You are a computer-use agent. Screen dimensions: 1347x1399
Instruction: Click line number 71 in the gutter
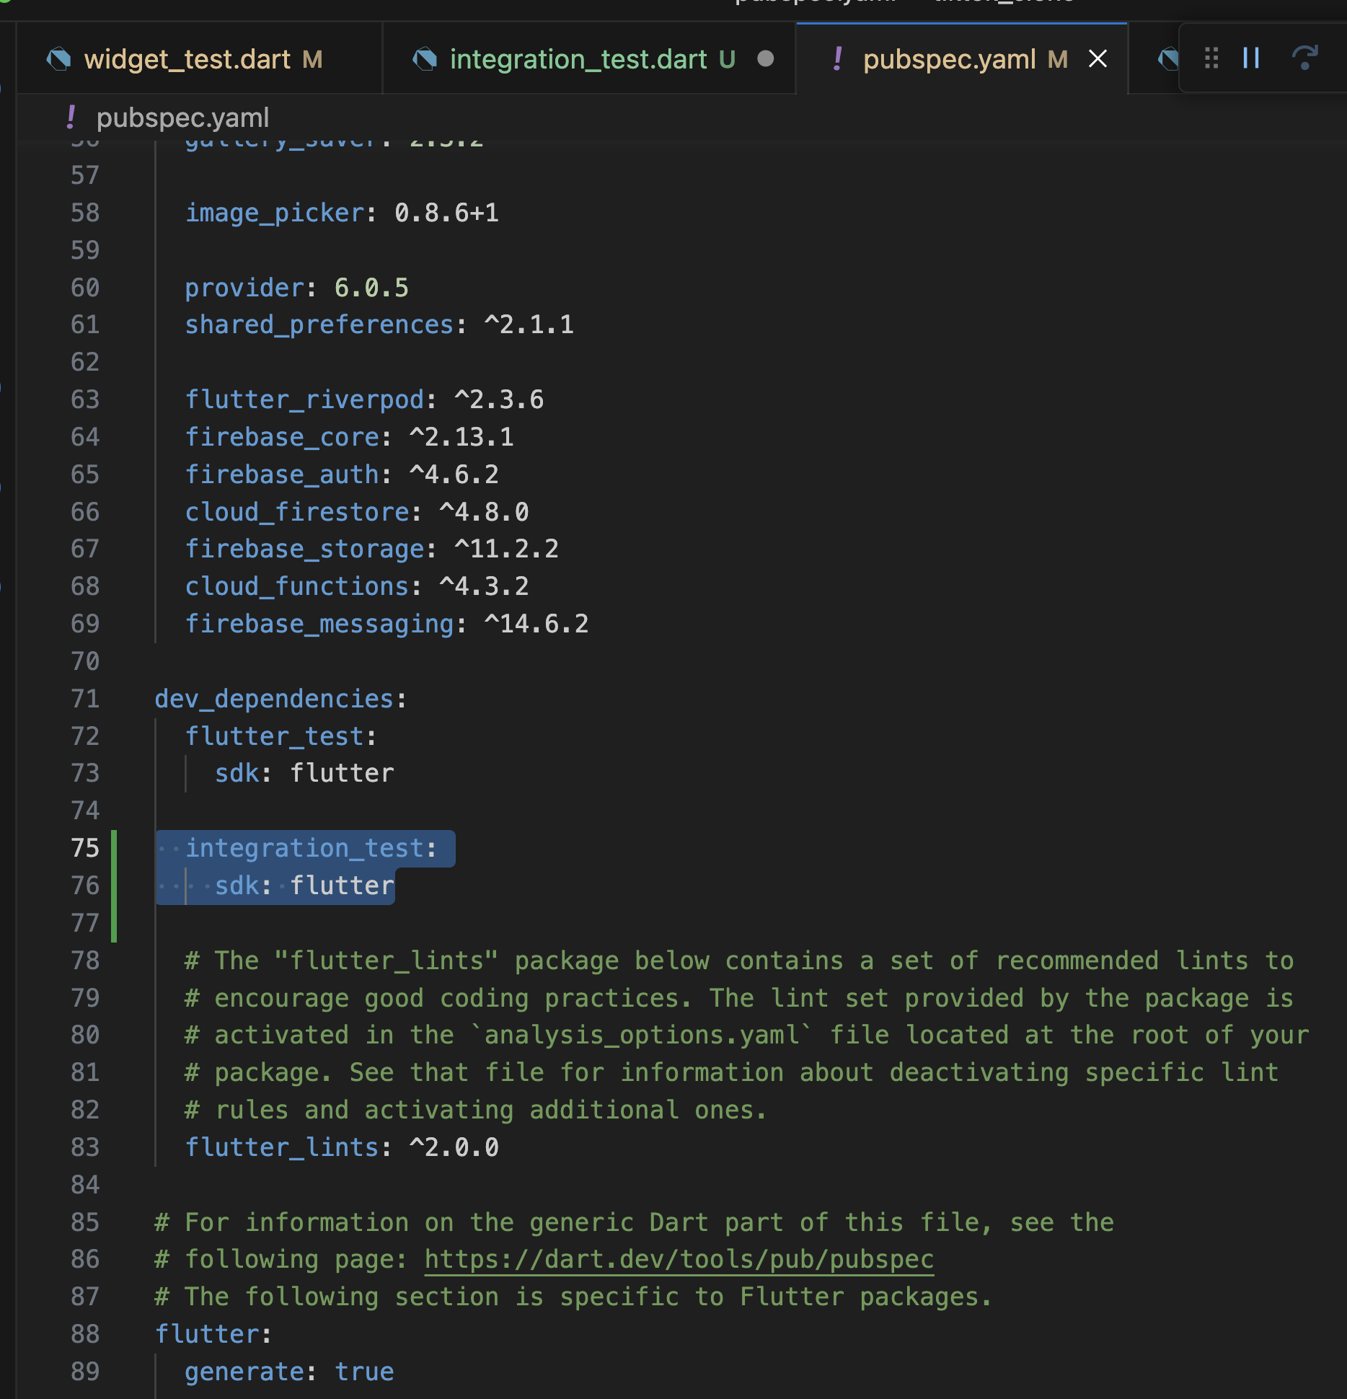pyautogui.click(x=85, y=699)
